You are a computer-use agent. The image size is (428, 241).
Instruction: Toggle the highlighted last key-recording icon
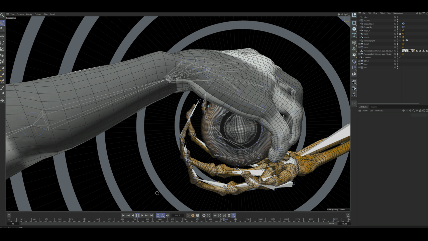pyautogui.click(x=234, y=216)
